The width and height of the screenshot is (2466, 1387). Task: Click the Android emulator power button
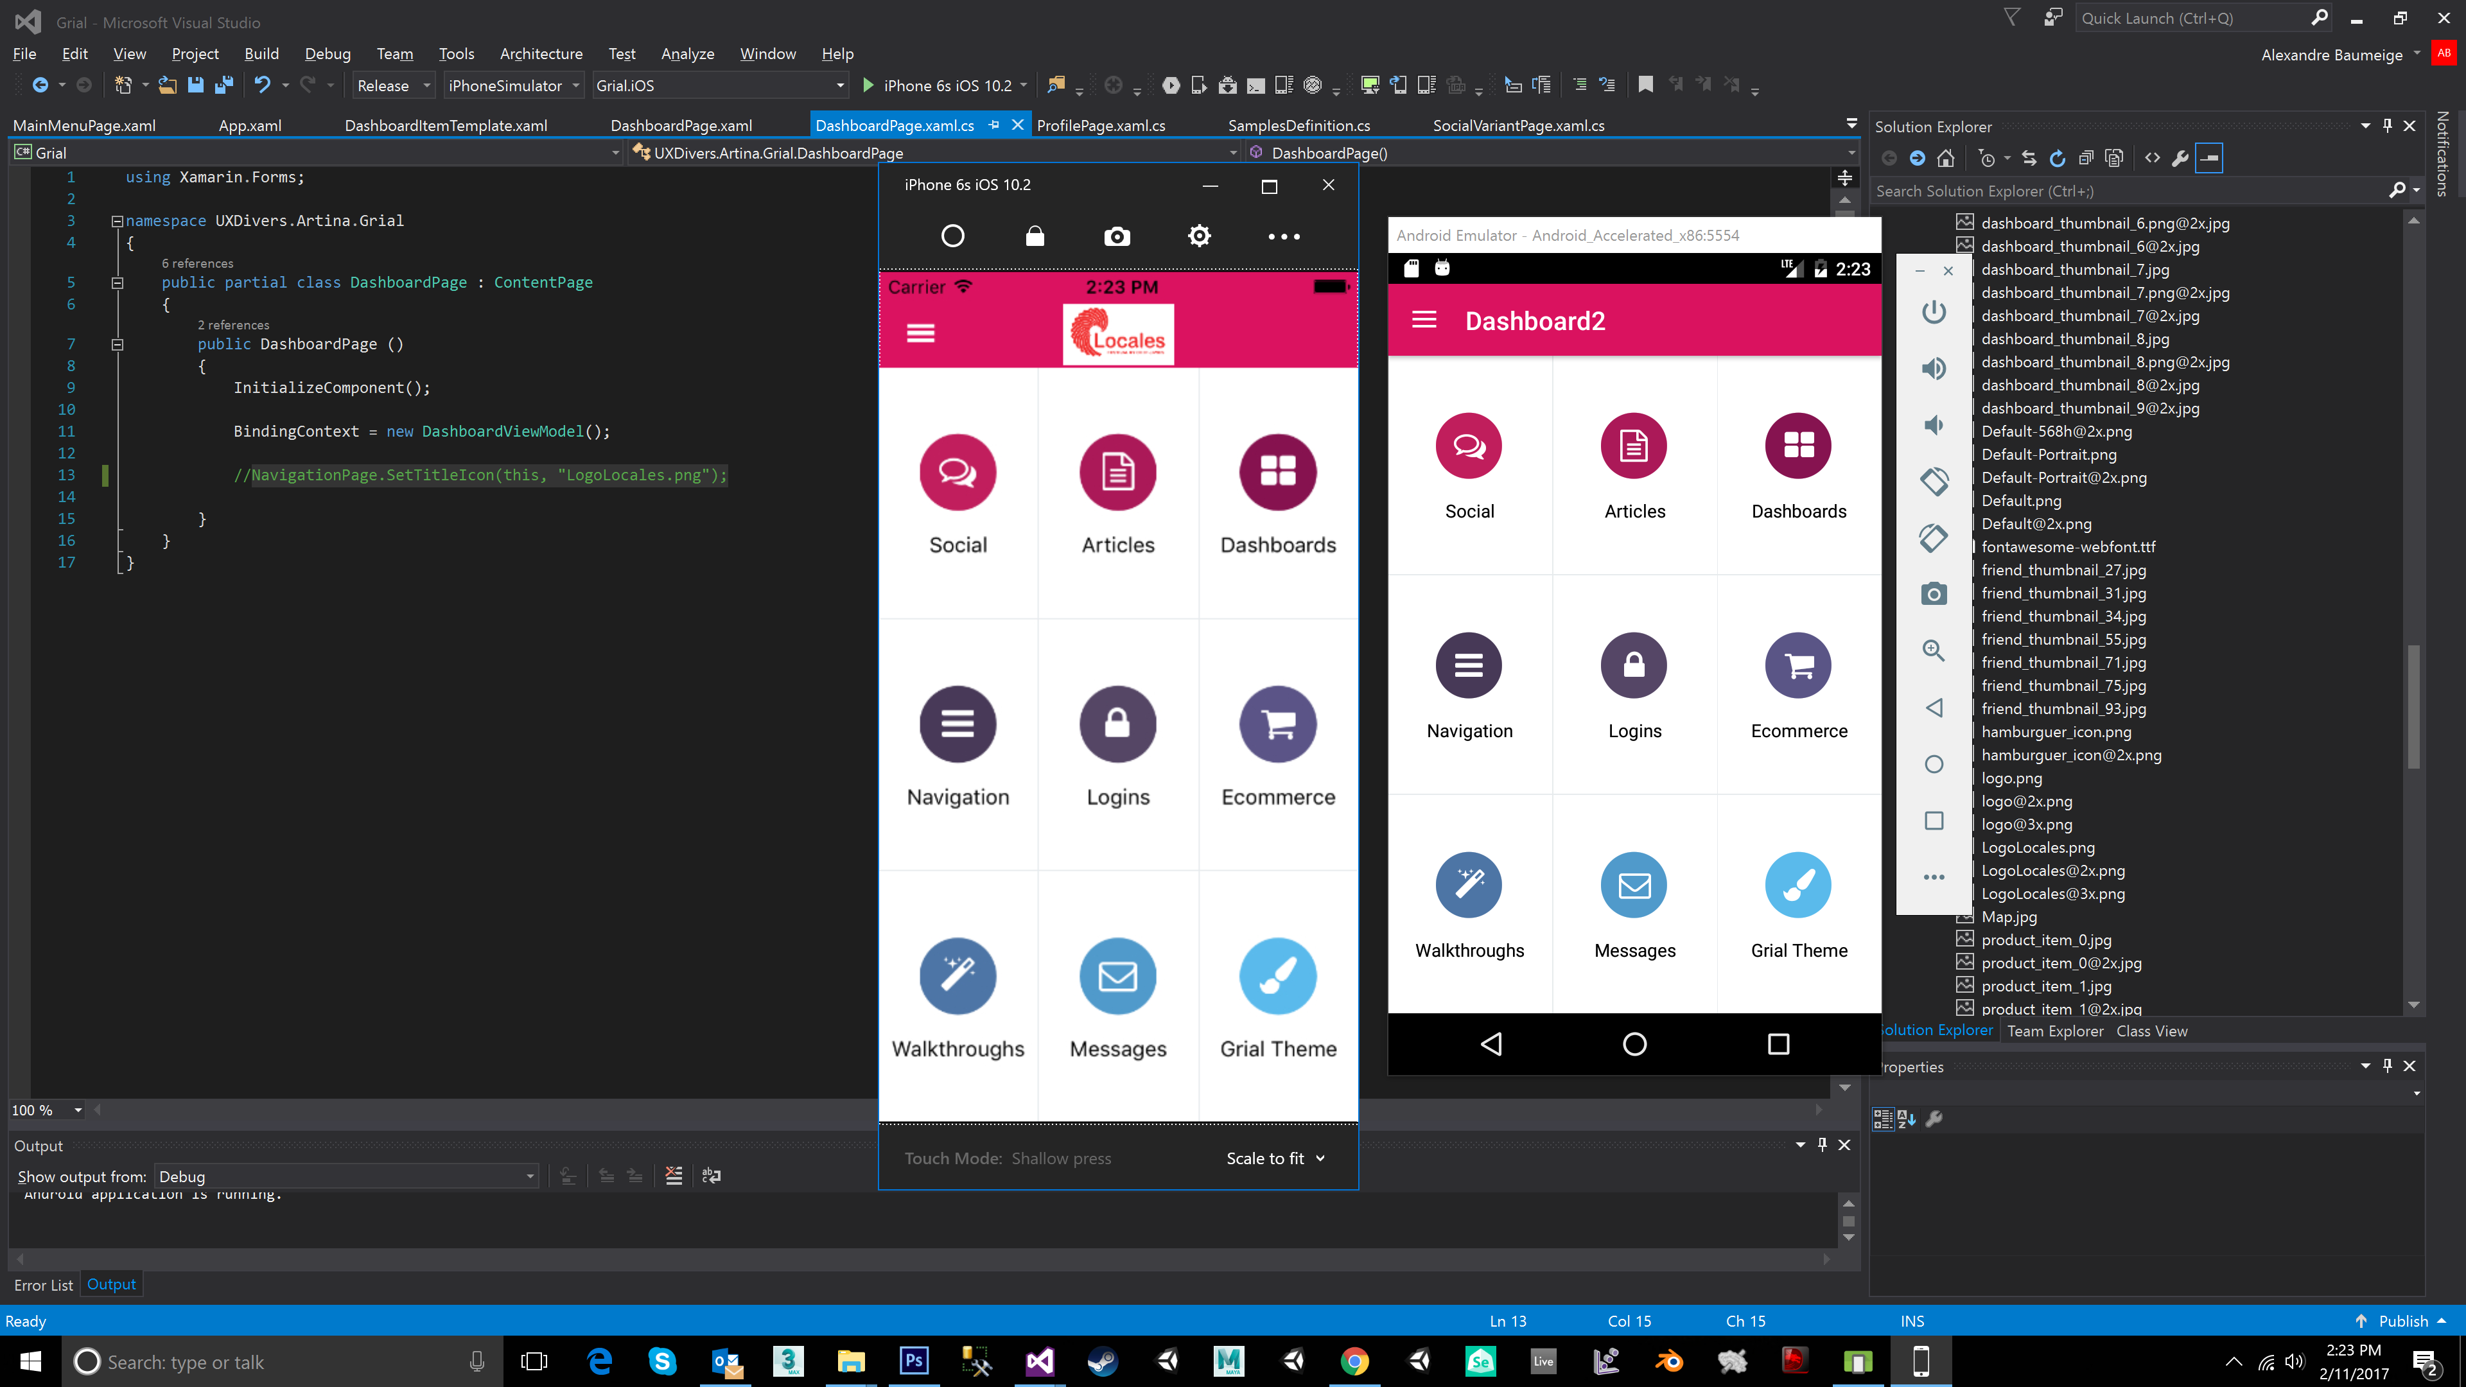(1933, 312)
